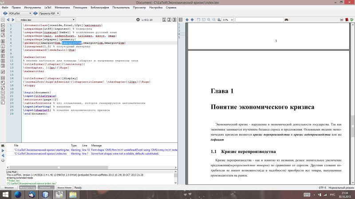355x199 pixels.
Task: Open the Правка menu
Action: coord(16,8)
